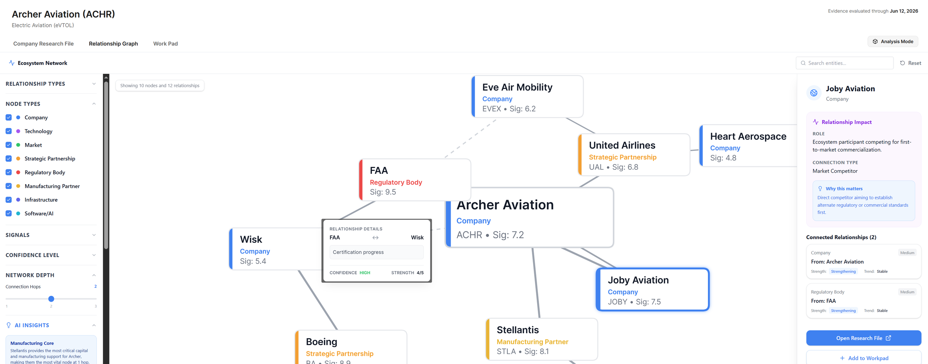Image resolution: width=928 pixels, height=364 pixels.
Task: Click the Reset button
Action: pos(911,63)
